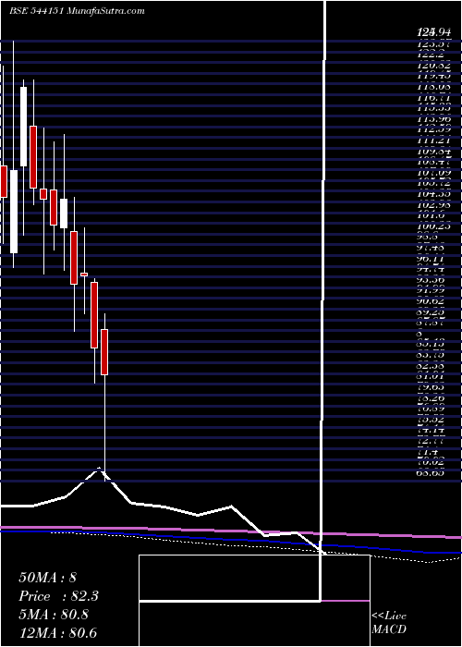Click the 111.21 price axis label
Viewport: 462px width, 647px height.
435,140
